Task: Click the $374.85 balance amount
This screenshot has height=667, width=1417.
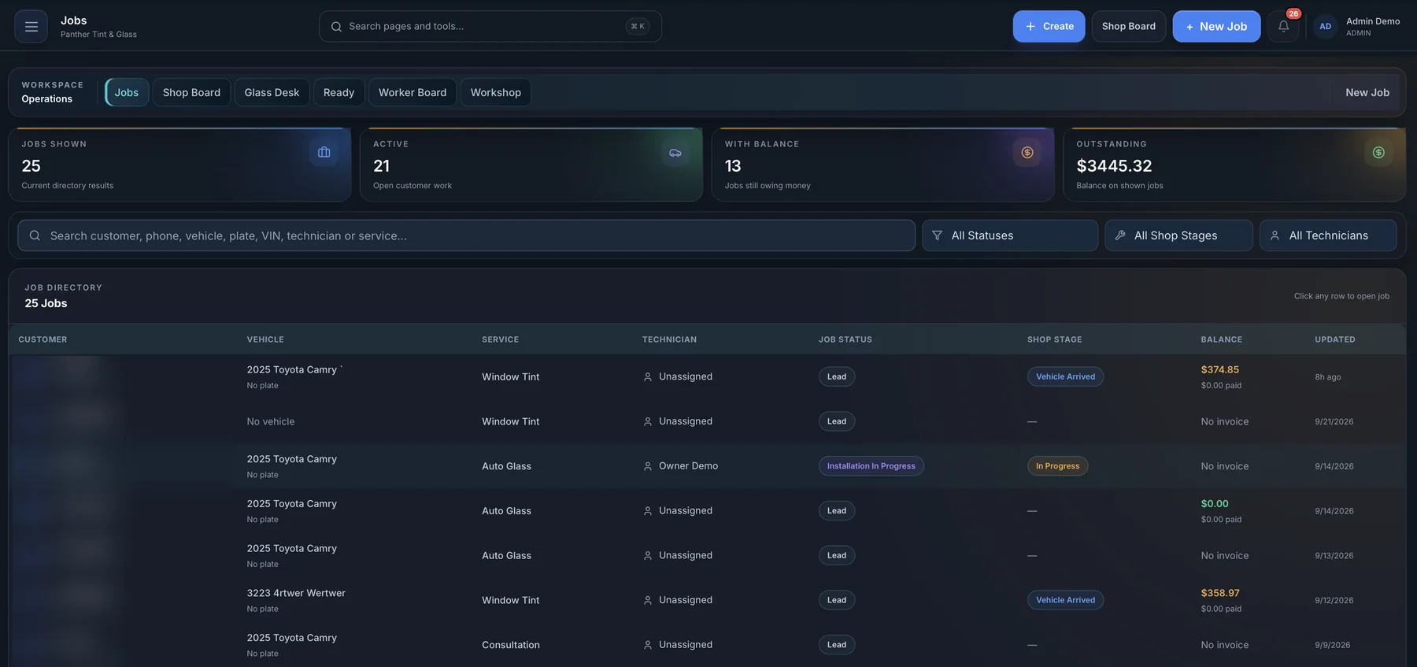Action: 1219,369
